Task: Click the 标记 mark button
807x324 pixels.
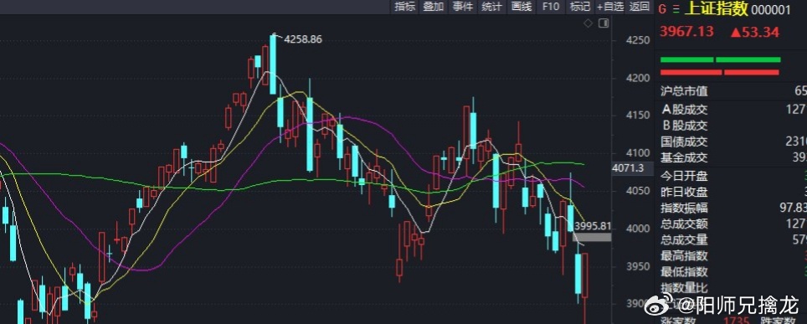Action: 580,7
